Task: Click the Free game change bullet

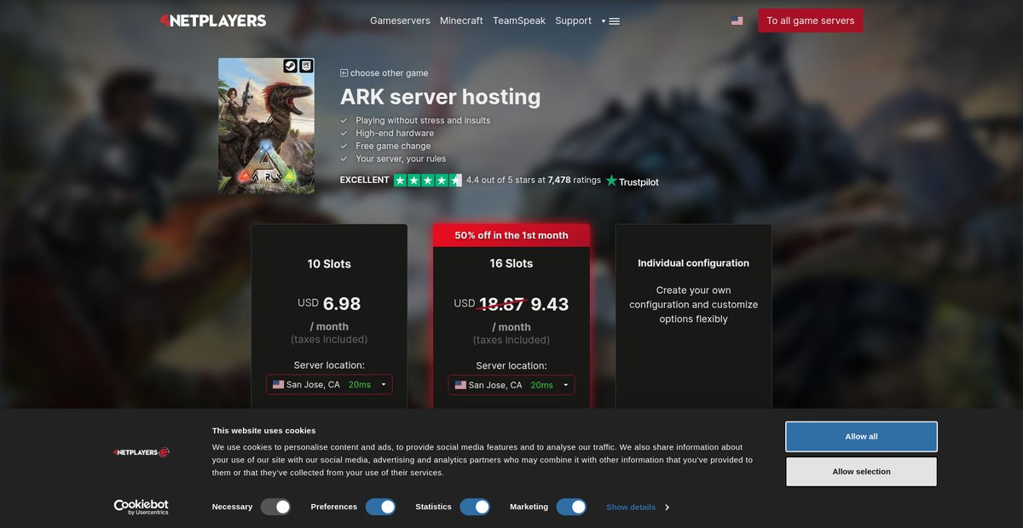Action: pyautogui.click(x=393, y=146)
